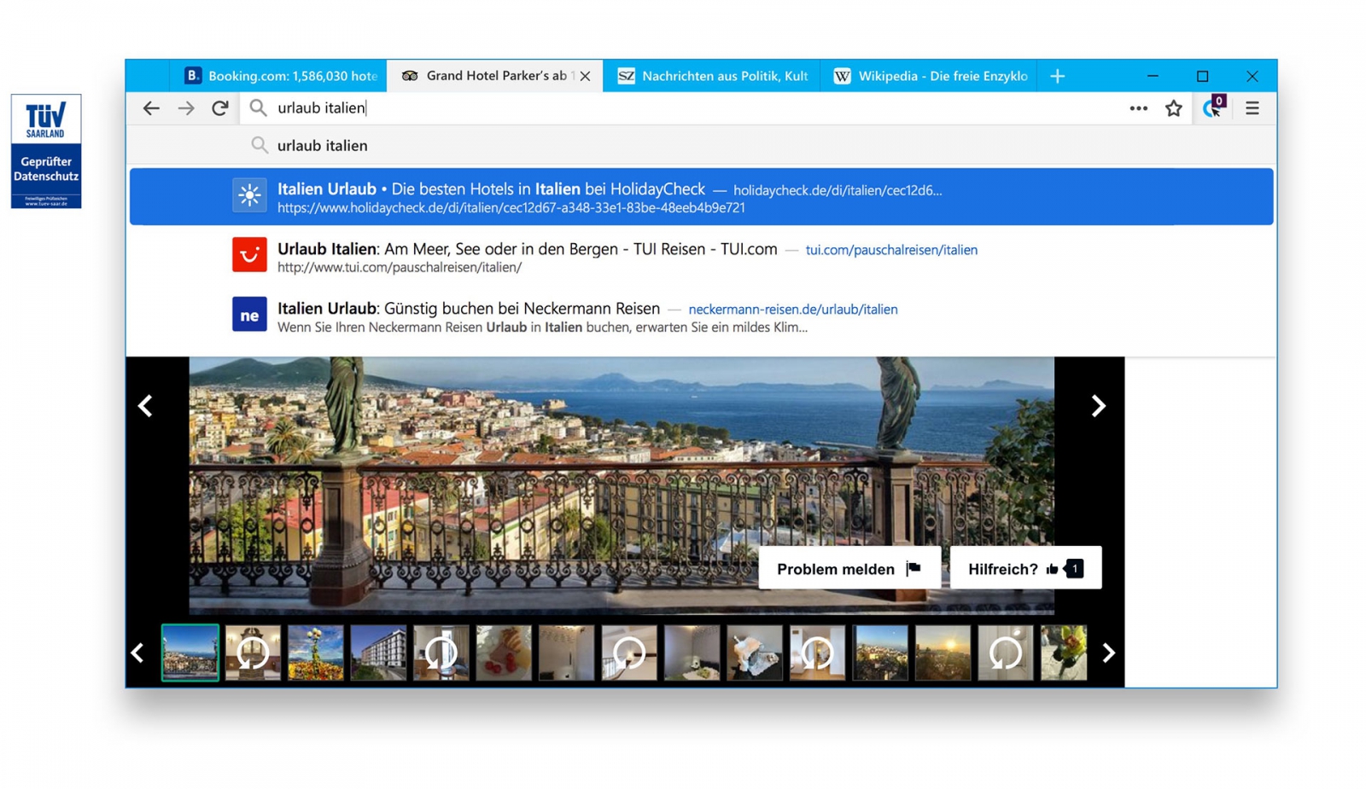Click the forward navigation arrow
The width and height of the screenshot is (1366, 789).
click(186, 108)
